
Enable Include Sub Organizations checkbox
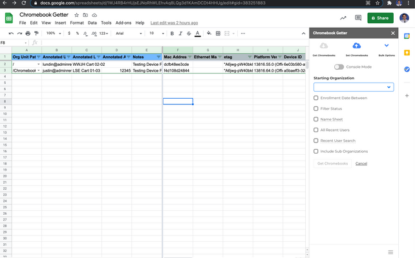[x=316, y=151]
